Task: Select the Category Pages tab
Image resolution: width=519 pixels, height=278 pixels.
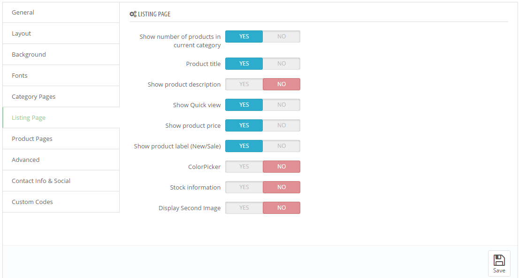Action: pos(61,97)
